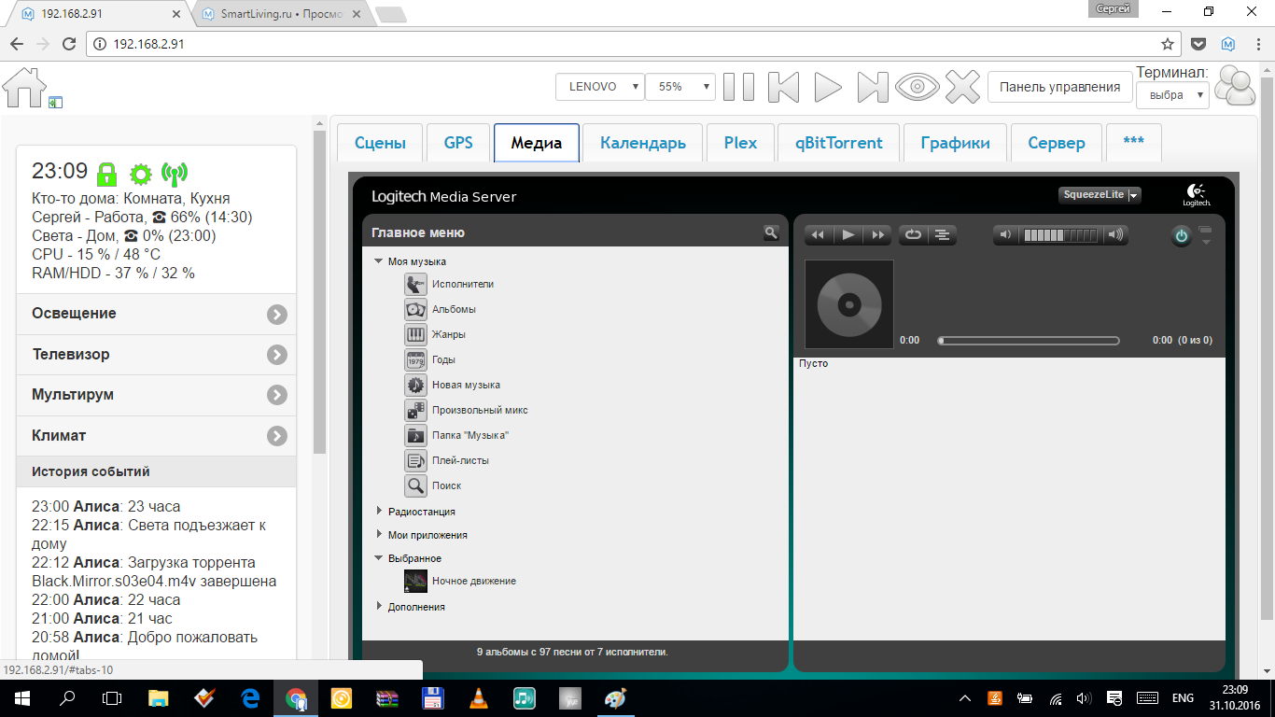
Task: Click the green padlock status icon
Action: click(x=107, y=173)
